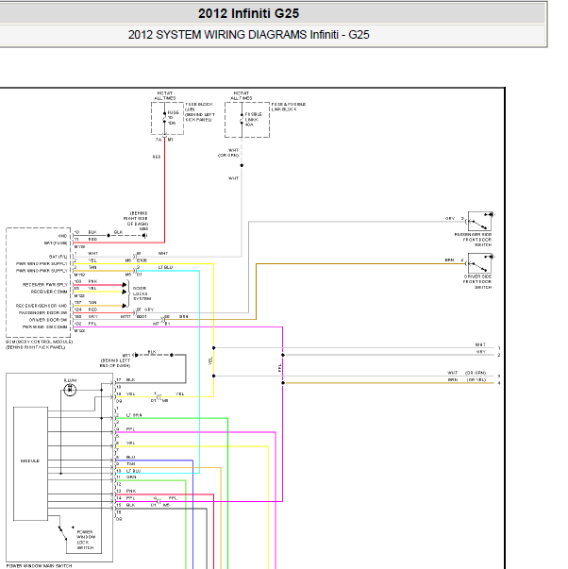Click the 'BLU' label at switch pin 8
This screenshot has height=569, width=568.
point(130,457)
